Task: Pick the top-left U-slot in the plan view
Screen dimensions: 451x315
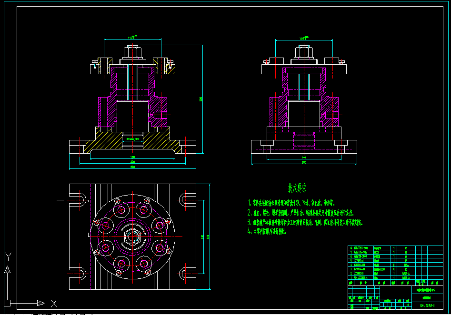Action: tap(79, 200)
